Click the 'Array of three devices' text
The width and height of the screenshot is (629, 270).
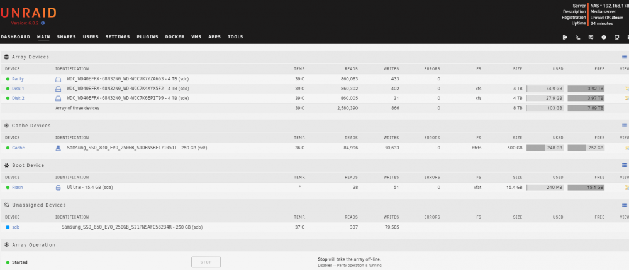pyautogui.click(x=77, y=108)
